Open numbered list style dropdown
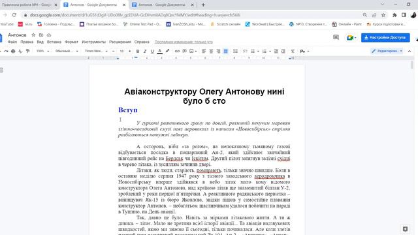Image resolution: width=418 pixels, height=235 pixels. pos(270,51)
